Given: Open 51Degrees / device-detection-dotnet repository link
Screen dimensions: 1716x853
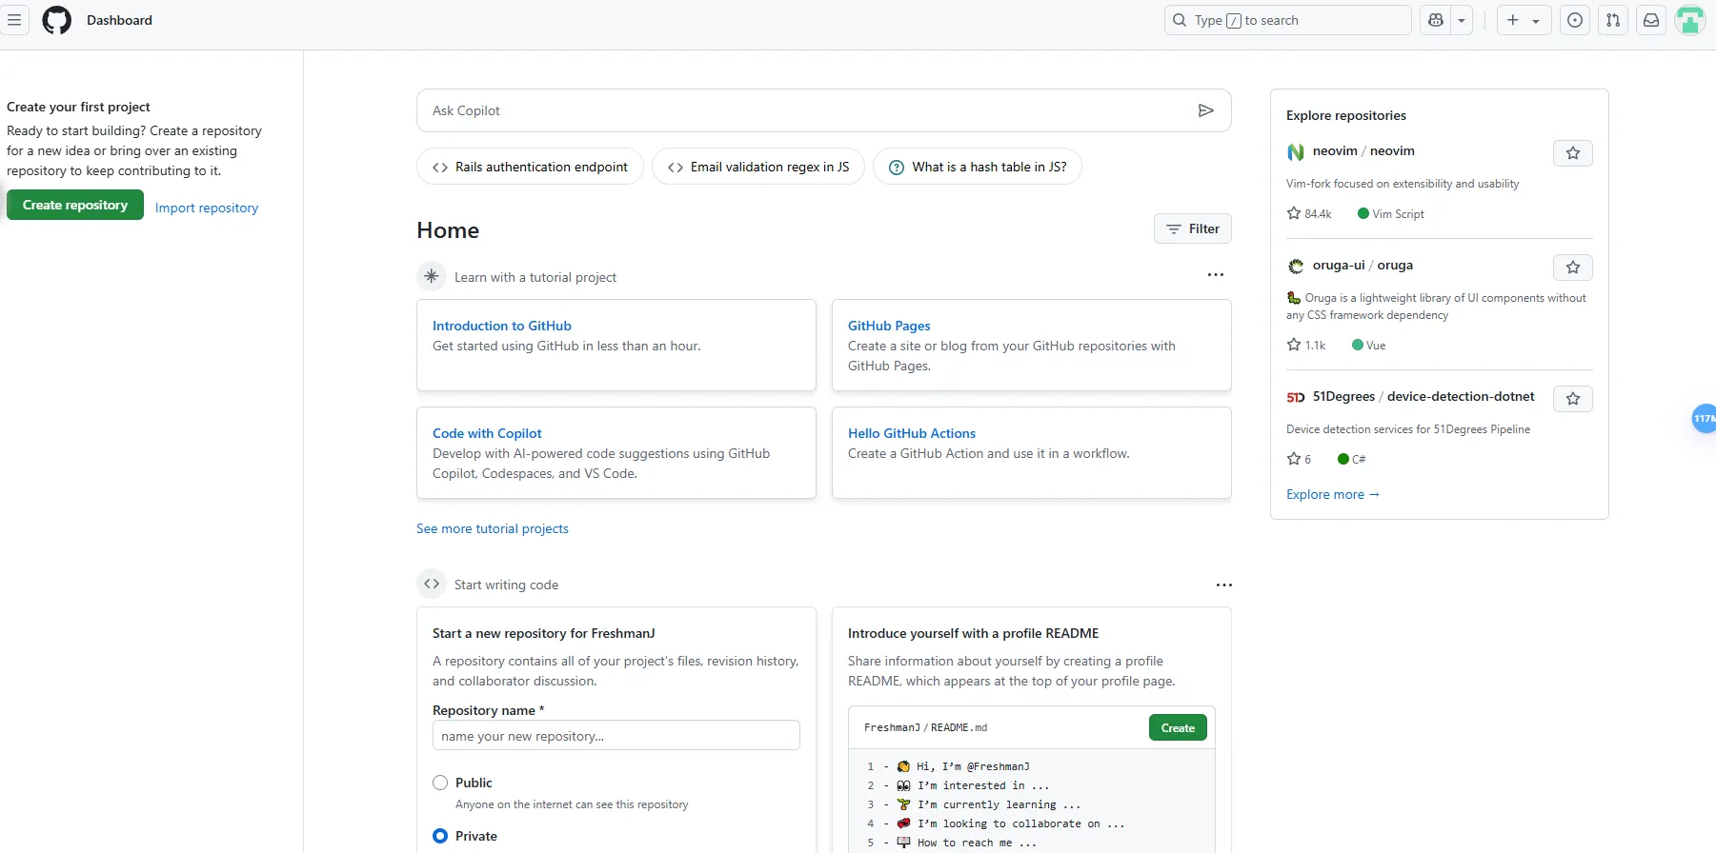Looking at the screenshot, I should click(x=1423, y=396).
